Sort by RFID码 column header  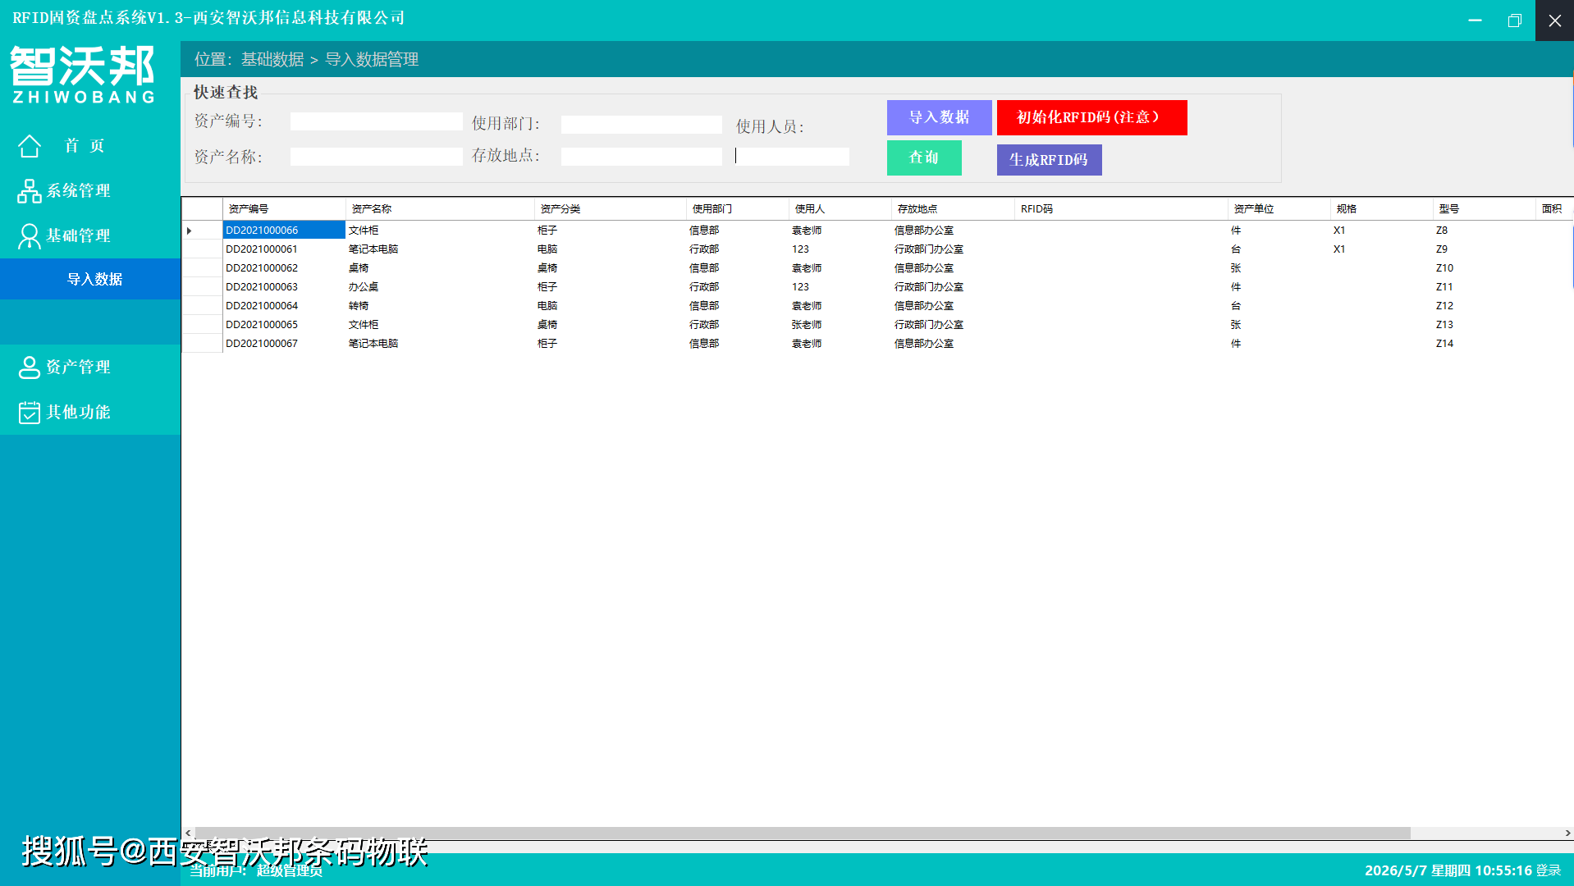pos(1121,209)
